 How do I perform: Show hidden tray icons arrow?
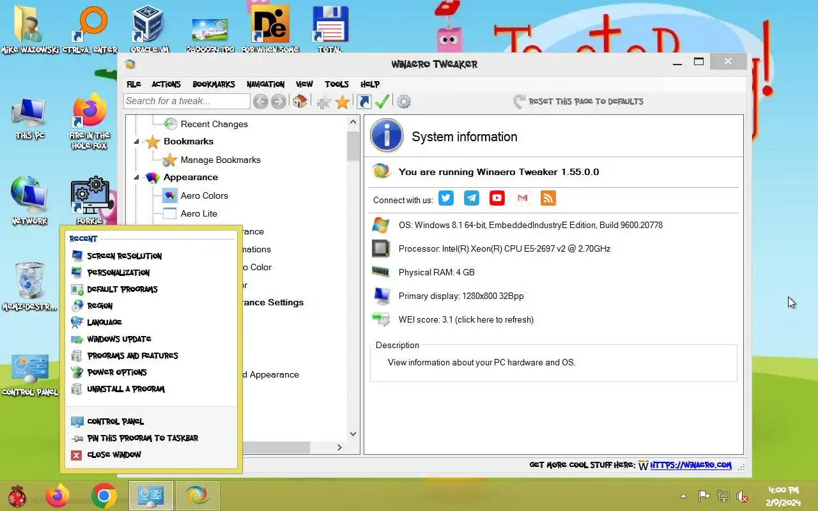coord(684,496)
